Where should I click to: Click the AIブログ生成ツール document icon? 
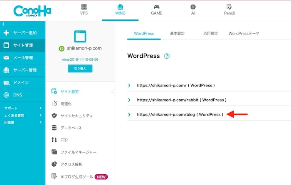[54, 176]
